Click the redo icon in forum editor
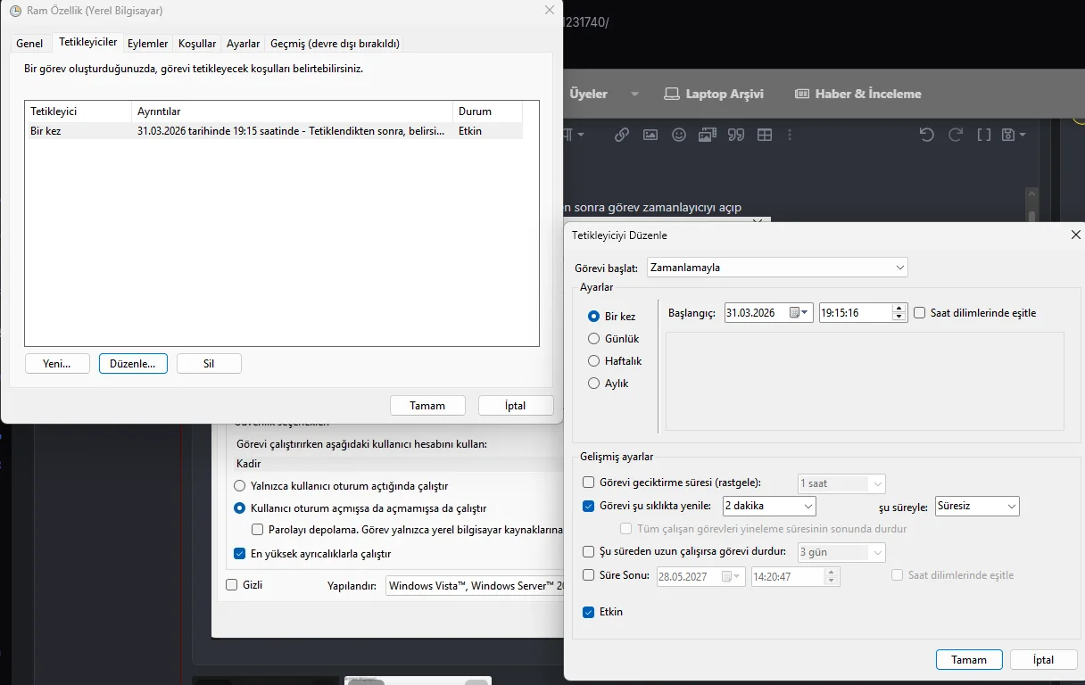Screen dimensions: 1085x685 (x=956, y=135)
